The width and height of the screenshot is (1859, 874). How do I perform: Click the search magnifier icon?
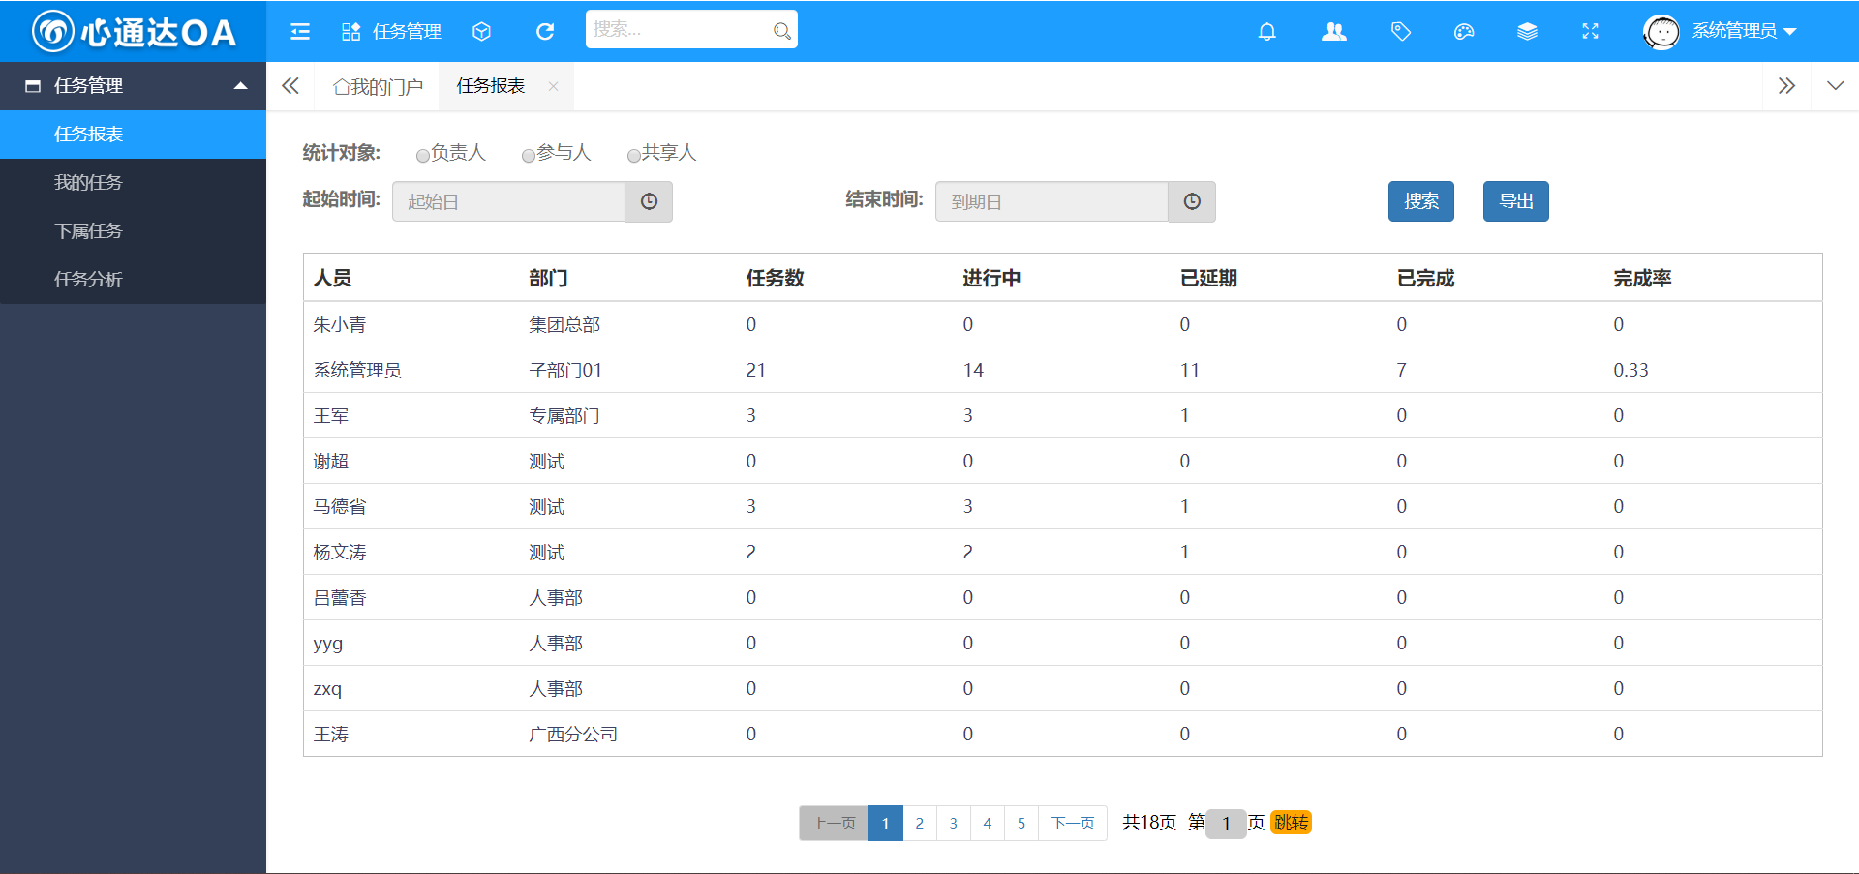click(781, 31)
